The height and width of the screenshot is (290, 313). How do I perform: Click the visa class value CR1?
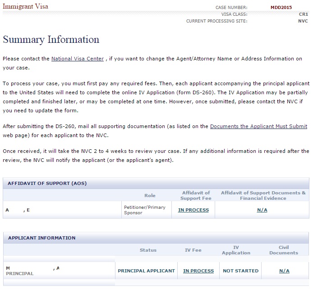pyautogui.click(x=304, y=14)
